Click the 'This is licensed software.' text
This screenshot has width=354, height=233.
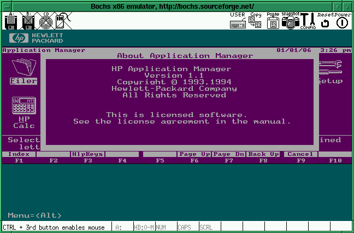click(176, 115)
